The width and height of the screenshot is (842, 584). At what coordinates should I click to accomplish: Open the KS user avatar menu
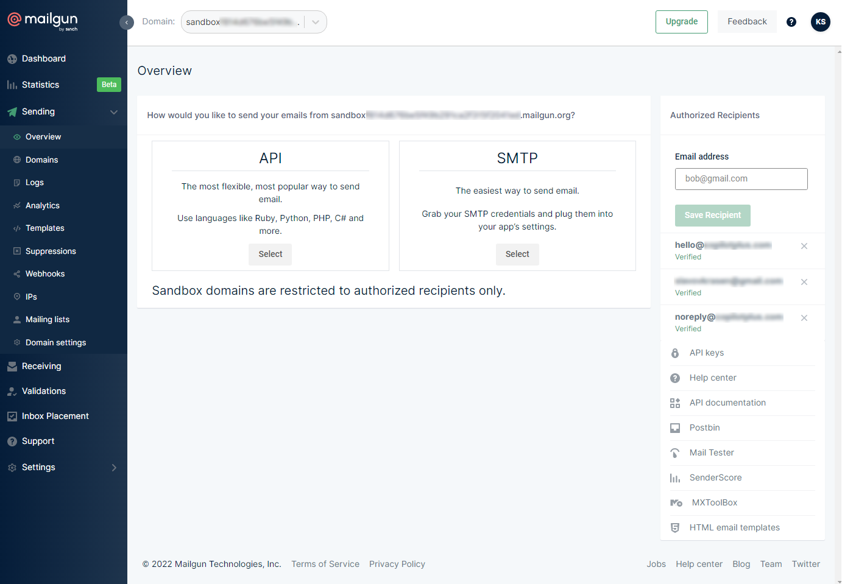pyautogui.click(x=820, y=22)
